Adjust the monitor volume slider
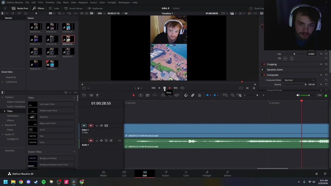Image resolution: width=331 pixels, height=186 pixels. (309, 95)
